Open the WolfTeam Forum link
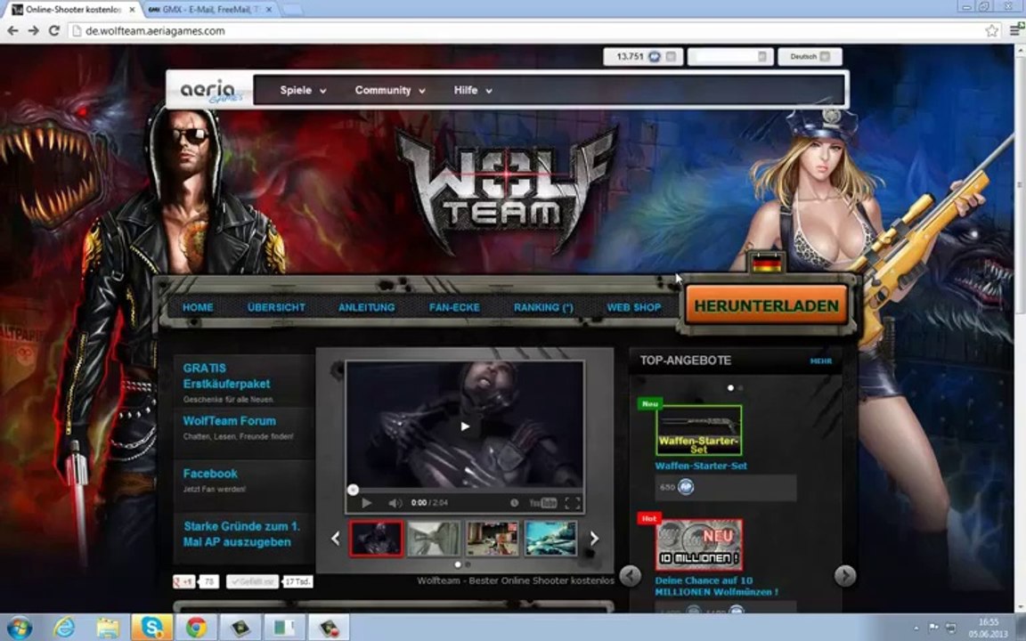The width and height of the screenshot is (1026, 641). (x=229, y=420)
